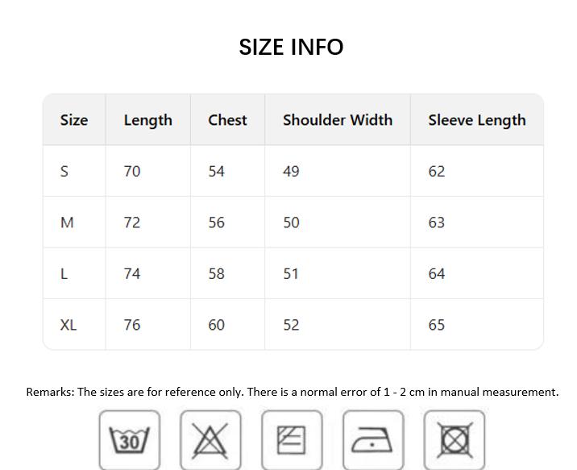Select the XL size row label
This screenshot has width=577, height=470.
click(68, 325)
